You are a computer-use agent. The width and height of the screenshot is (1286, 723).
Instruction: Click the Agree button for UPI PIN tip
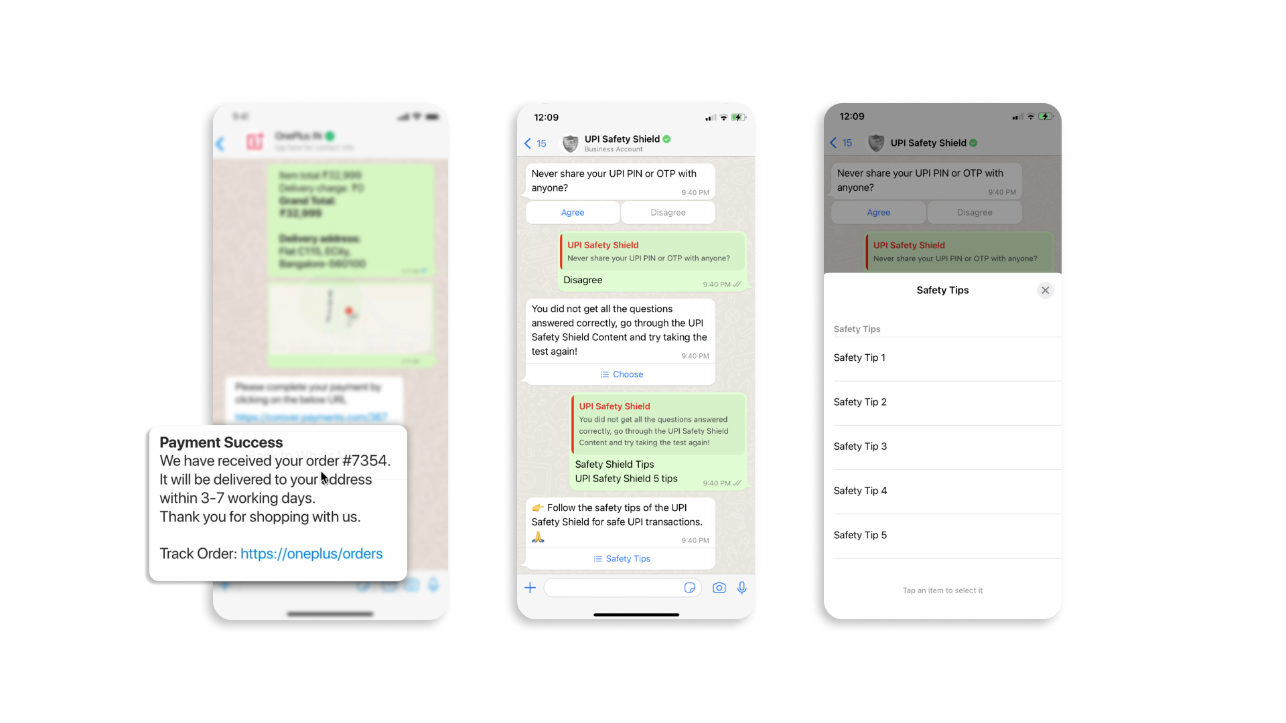pyautogui.click(x=571, y=212)
